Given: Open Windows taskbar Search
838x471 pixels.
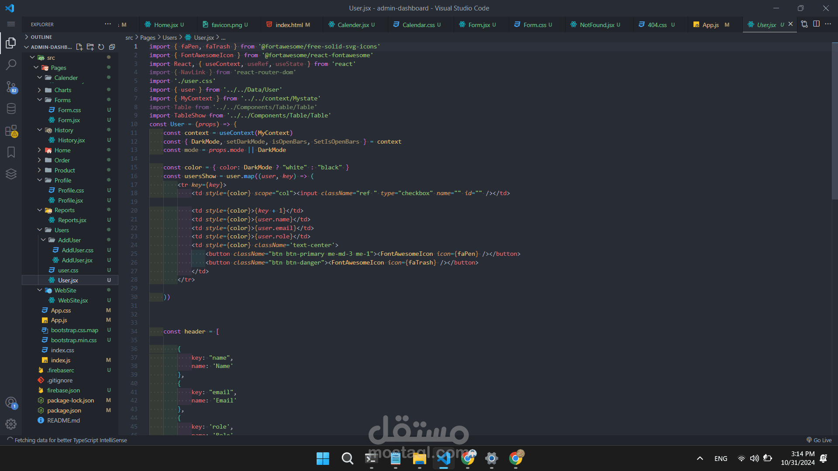Looking at the screenshot, I should (x=347, y=458).
